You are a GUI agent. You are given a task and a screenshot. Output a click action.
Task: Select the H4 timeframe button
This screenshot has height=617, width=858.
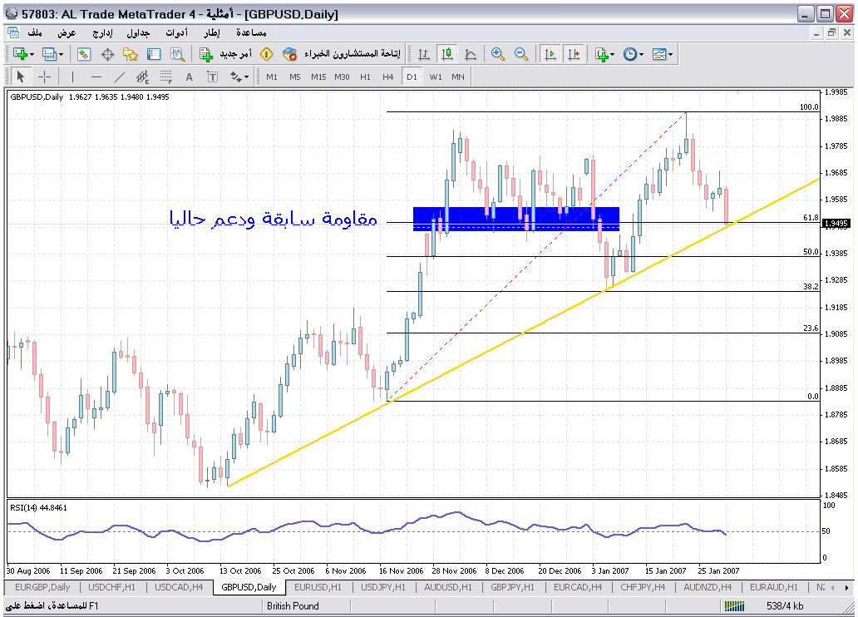pyautogui.click(x=388, y=77)
